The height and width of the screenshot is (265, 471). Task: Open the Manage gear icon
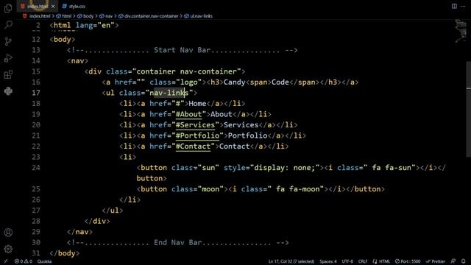tap(8, 249)
